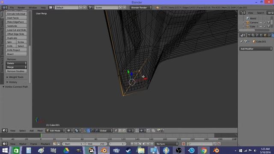Screen dimensions: 274x154
Task: Open the Render menu
Action: [x=21, y=8]
